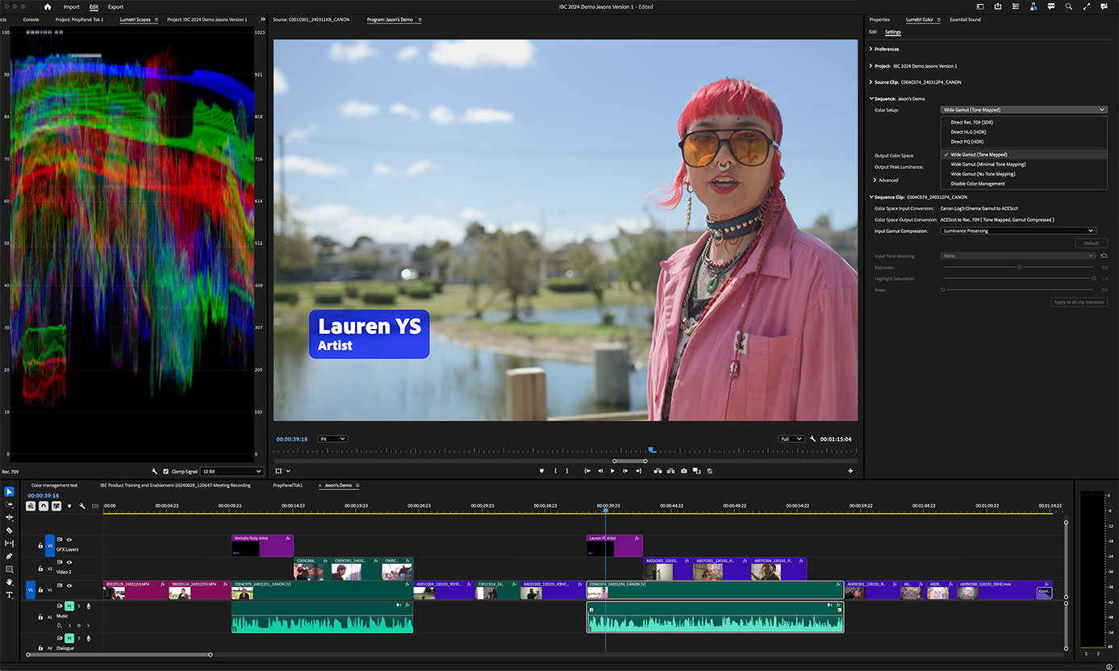The height and width of the screenshot is (671, 1119).
Task: Hide the V1 track output eye
Action: 69,586
